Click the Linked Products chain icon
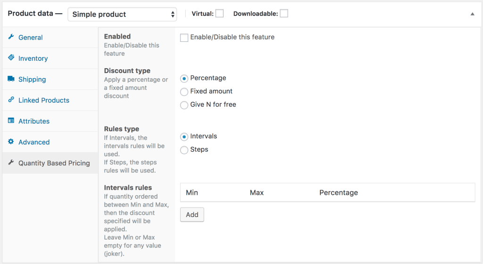Screen dimensions: 483x264 pos(11,100)
